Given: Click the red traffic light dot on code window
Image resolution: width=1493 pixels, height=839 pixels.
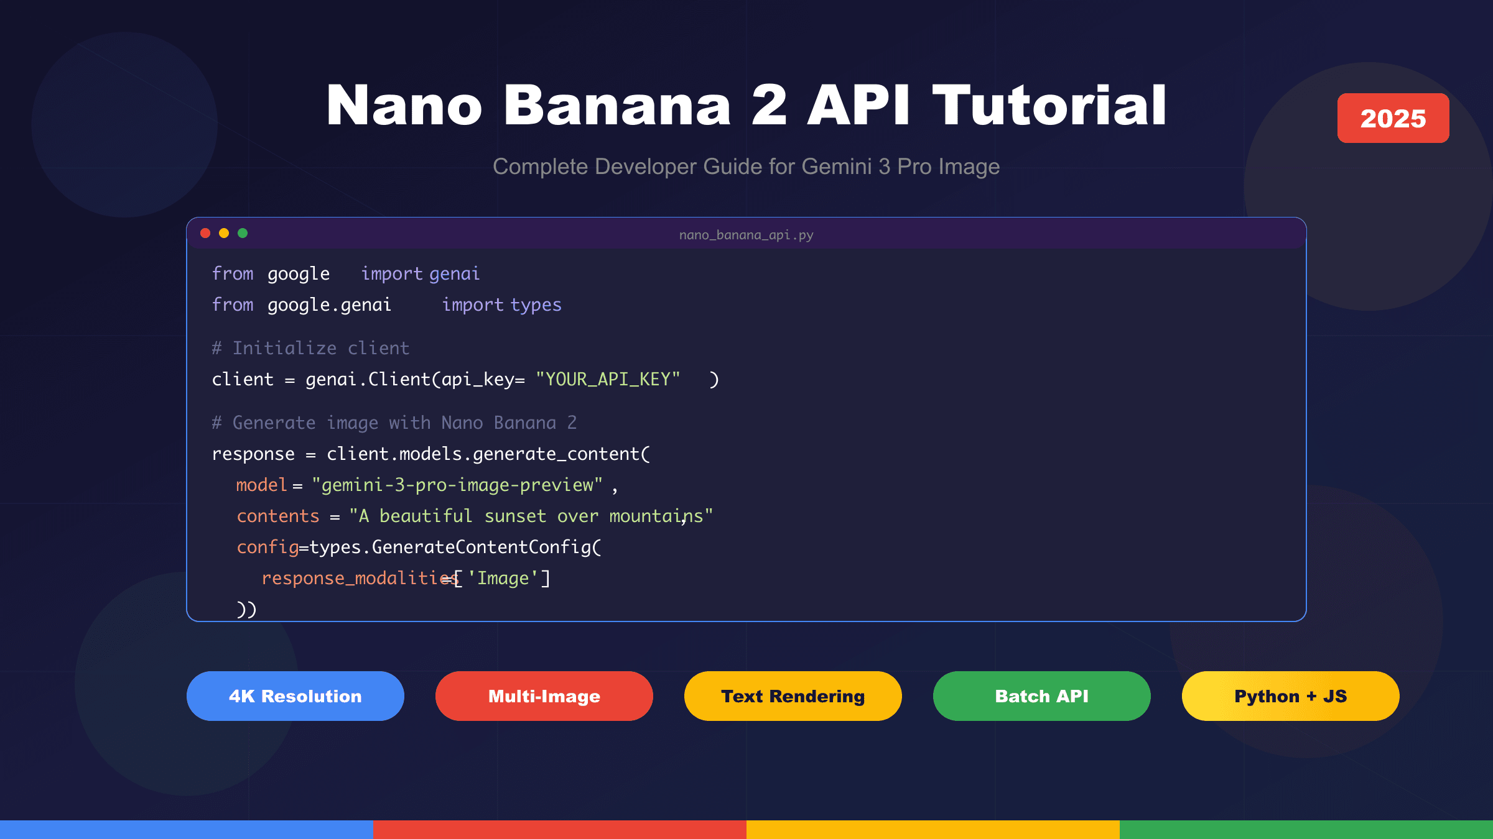Looking at the screenshot, I should 205,232.
